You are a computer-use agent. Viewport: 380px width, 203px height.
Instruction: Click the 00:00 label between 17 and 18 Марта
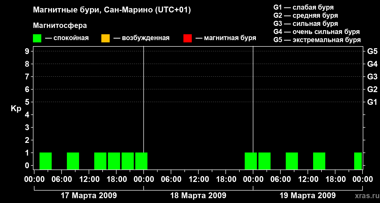coord(144,179)
